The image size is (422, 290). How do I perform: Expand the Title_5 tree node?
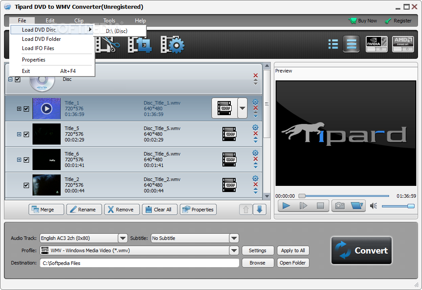coord(19,134)
